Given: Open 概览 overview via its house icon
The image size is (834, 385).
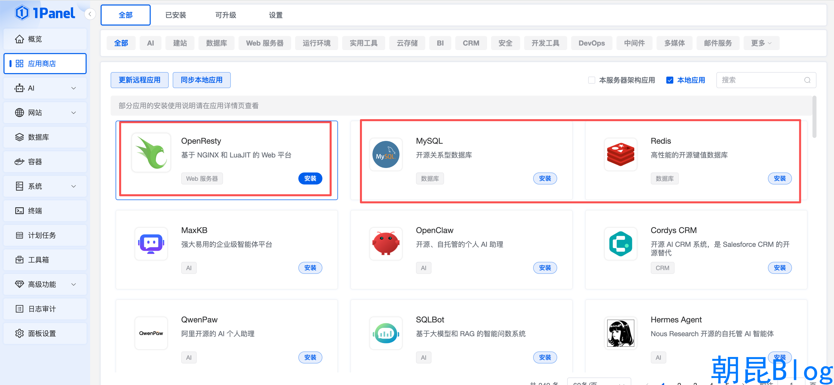Looking at the screenshot, I should pyautogui.click(x=20, y=39).
